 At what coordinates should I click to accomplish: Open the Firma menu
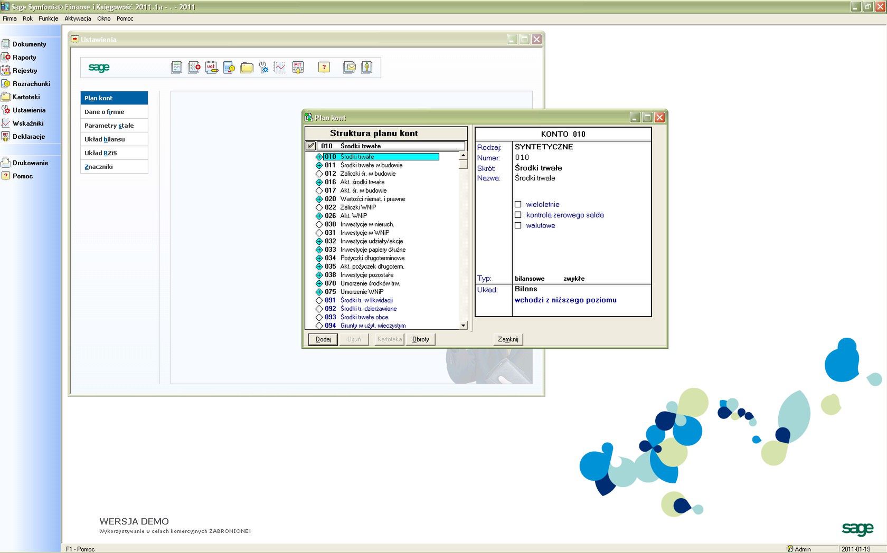click(x=10, y=18)
